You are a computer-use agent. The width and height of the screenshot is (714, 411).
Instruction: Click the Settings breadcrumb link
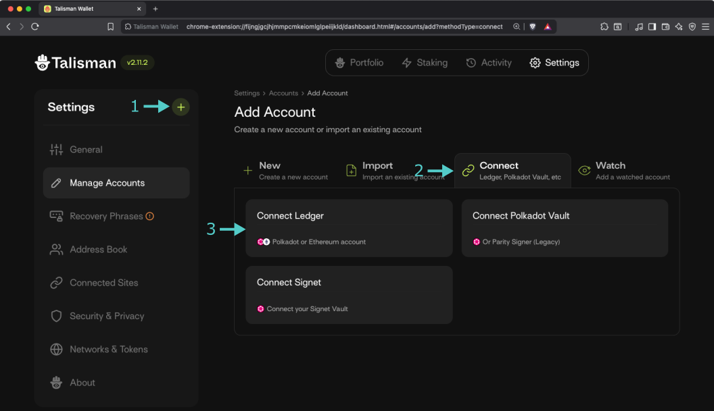[x=247, y=93]
